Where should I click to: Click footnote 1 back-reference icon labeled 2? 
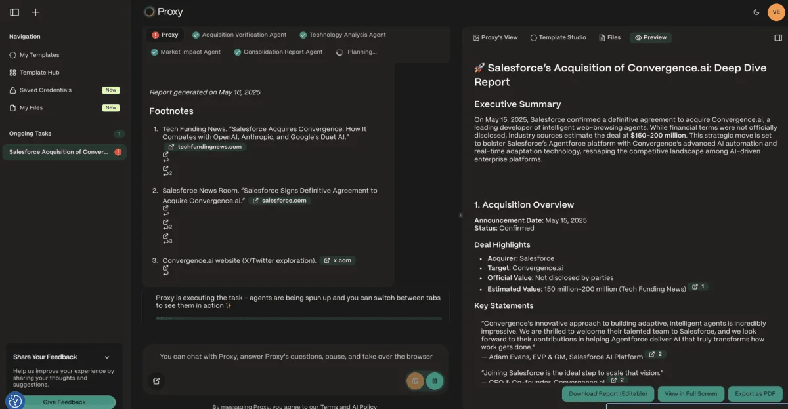click(x=167, y=171)
